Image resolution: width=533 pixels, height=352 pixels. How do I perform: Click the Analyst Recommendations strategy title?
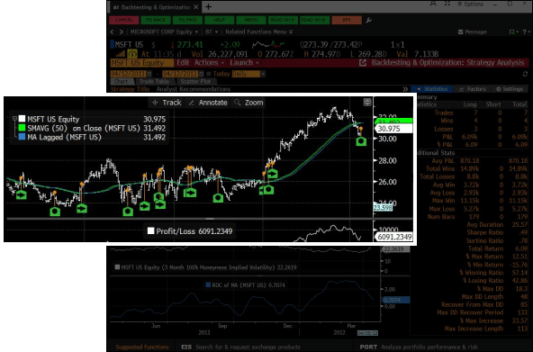pyautogui.click(x=194, y=89)
